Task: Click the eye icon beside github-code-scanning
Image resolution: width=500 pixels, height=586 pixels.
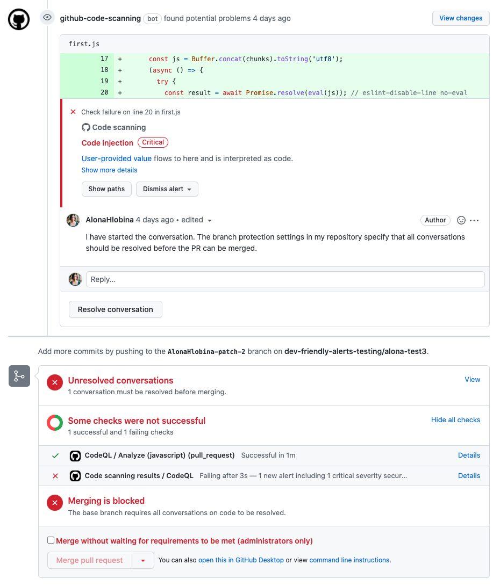Action: 47,18
